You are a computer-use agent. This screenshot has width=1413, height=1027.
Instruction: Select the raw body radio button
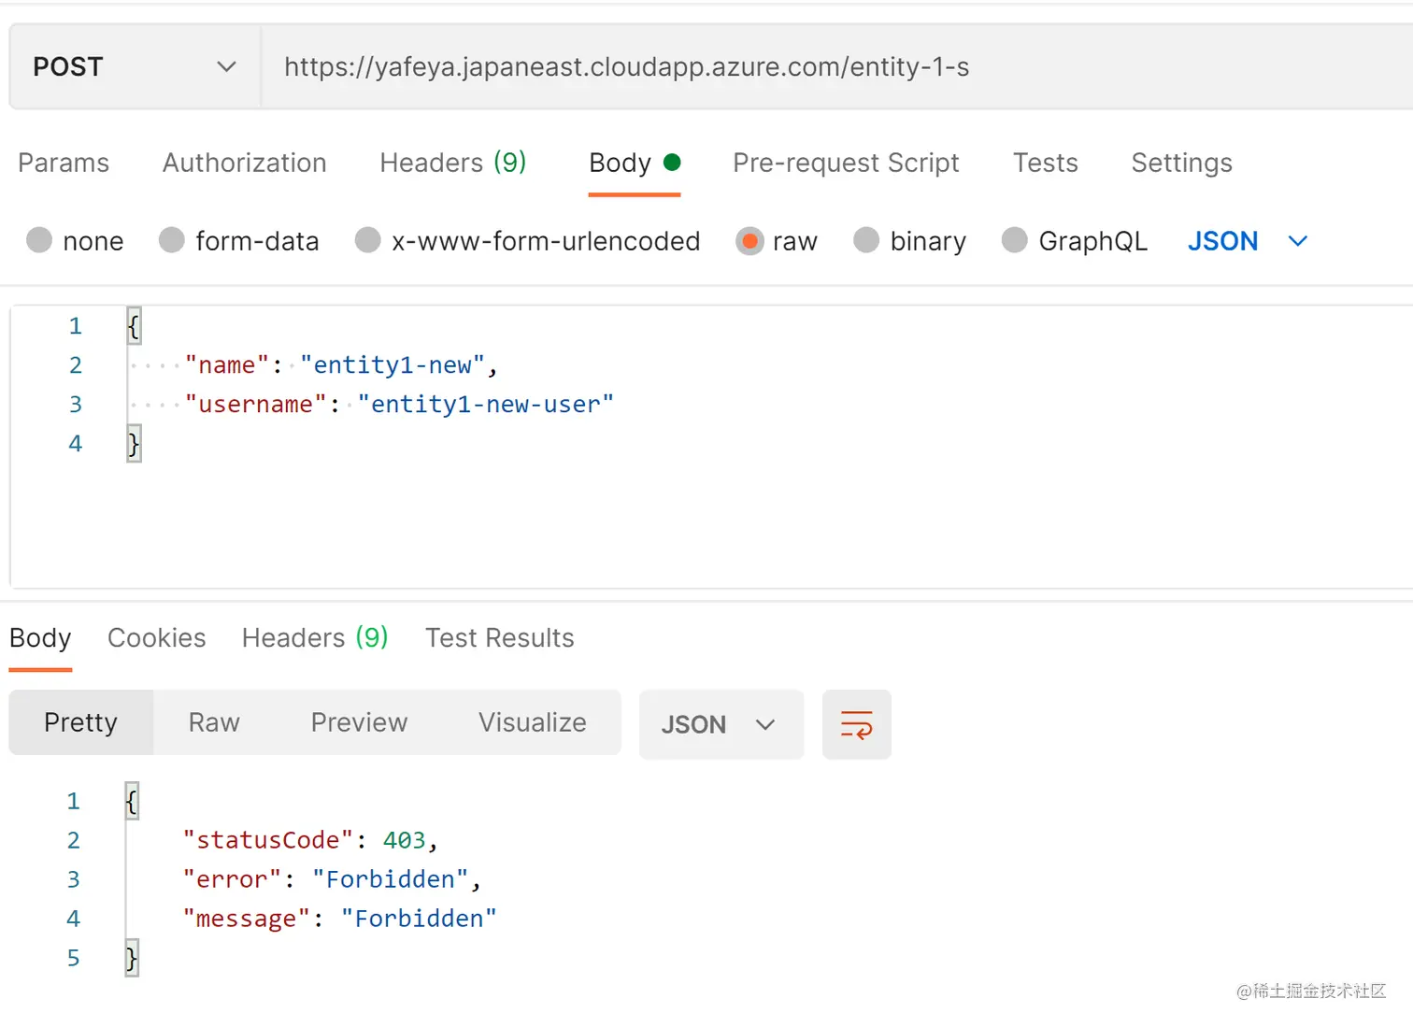(x=749, y=241)
